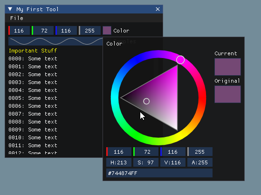
Task: Click the row '0009: Some text'
Action: click(33, 130)
